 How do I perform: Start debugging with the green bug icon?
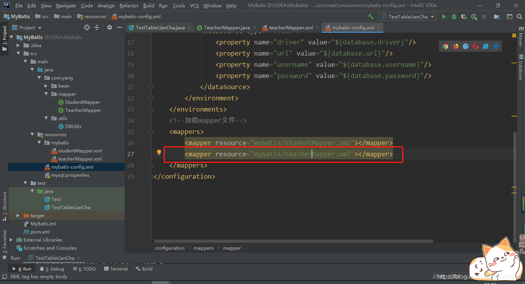454,17
